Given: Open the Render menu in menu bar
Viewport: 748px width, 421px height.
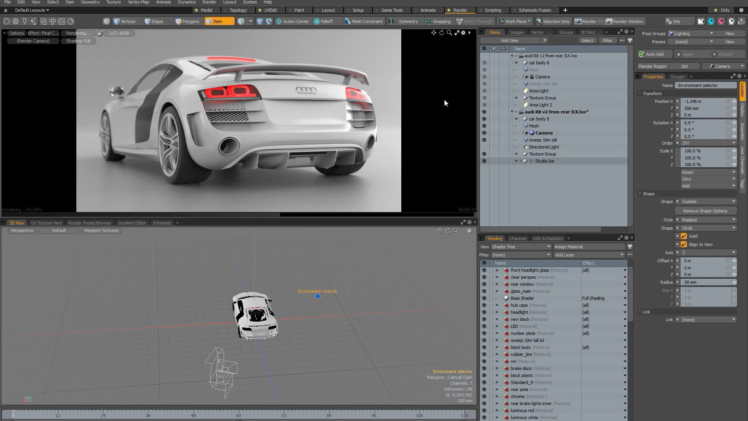Looking at the screenshot, I should pos(209,2).
